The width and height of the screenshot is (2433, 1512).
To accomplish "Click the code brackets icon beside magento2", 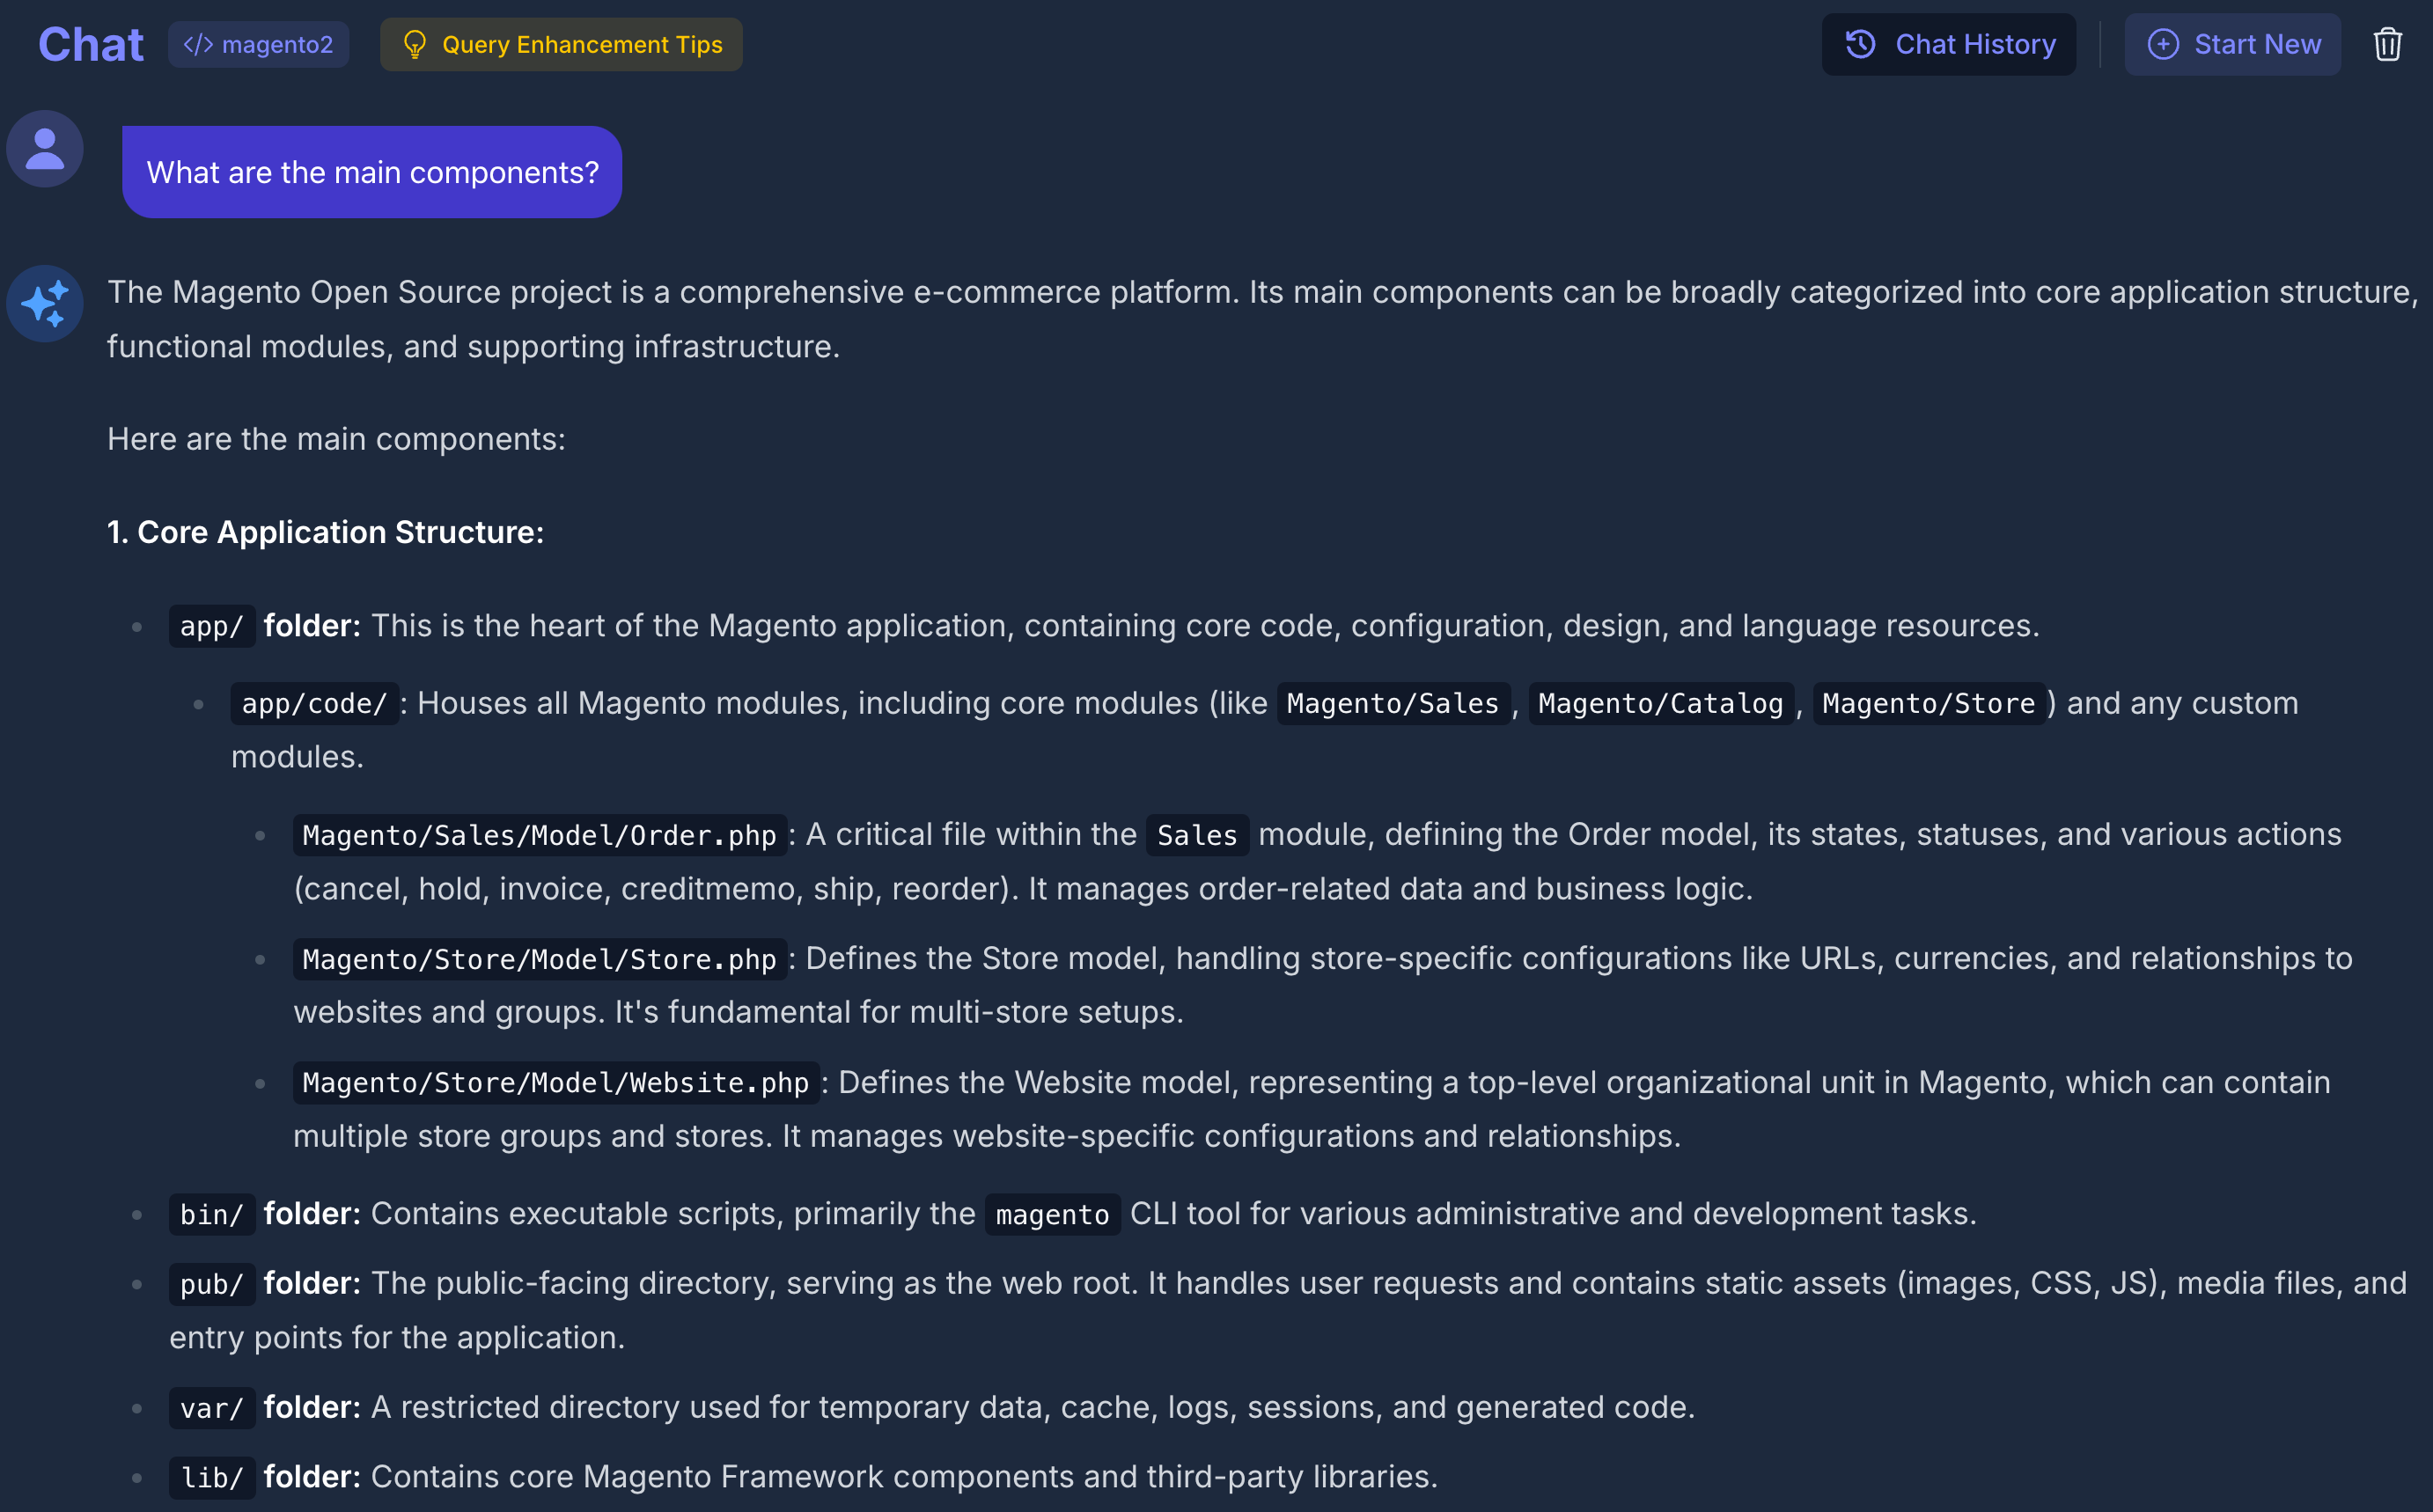I will 198,44.
